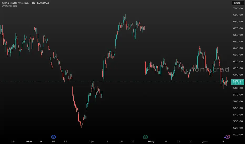Viewport: 245px width, 144px height.
Task: Click the May label on time axis
Action: click(151, 141)
